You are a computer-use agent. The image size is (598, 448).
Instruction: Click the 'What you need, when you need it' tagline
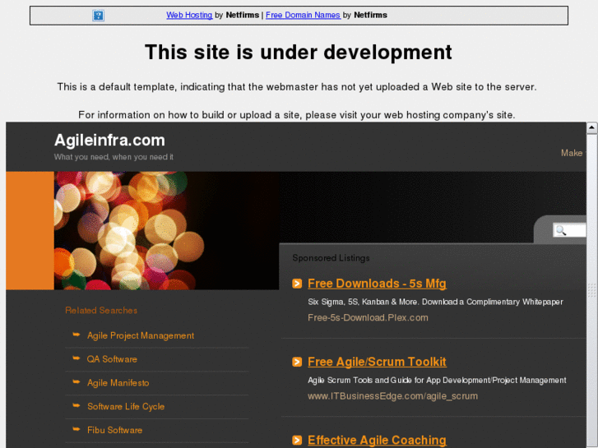point(114,157)
